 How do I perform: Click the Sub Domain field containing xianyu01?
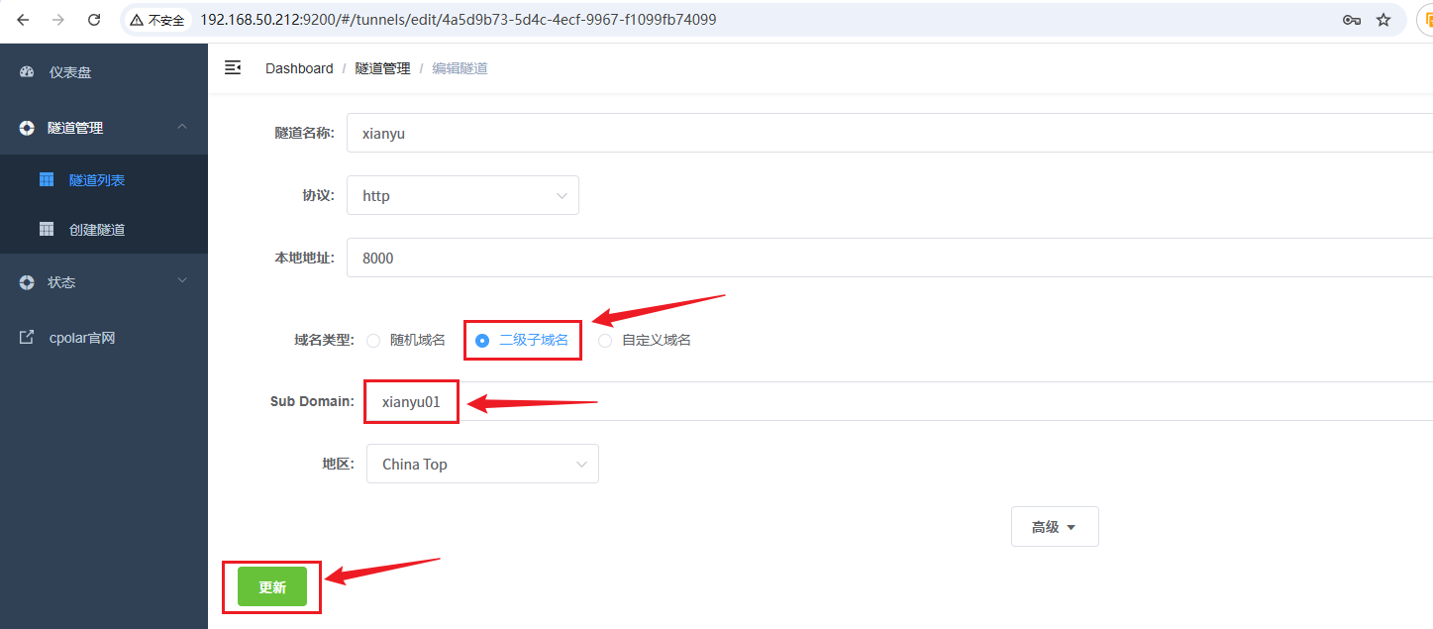(899, 401)
